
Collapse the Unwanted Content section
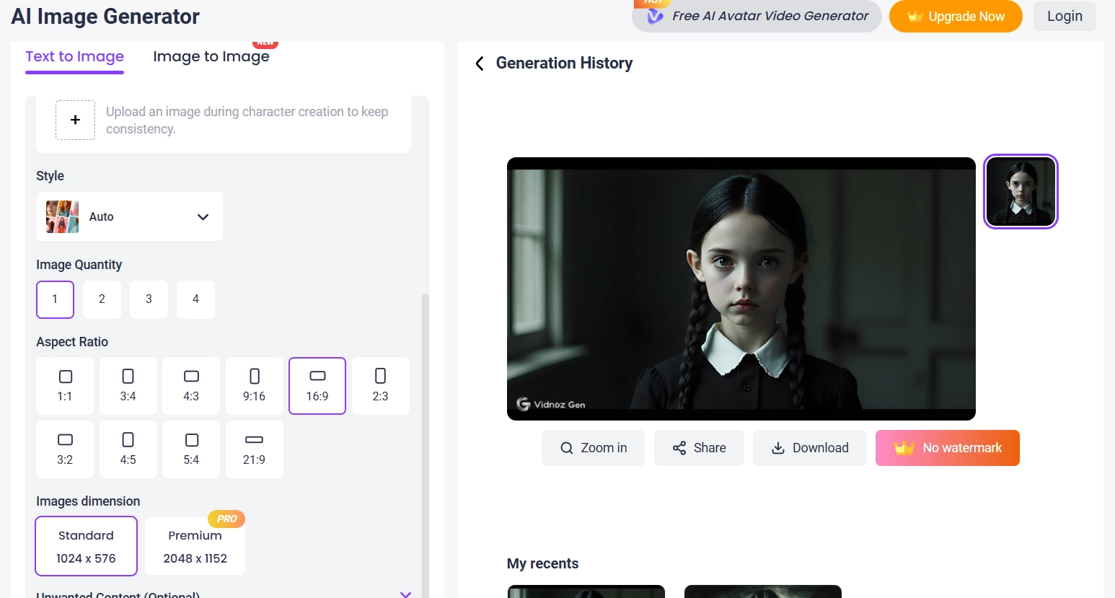pyautogui.click(x=405, y=593)
